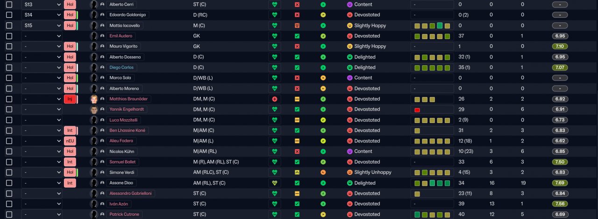Click Assane Diao's yellow heart fitness icon
This screenshot has width=598, height=219.
pos(275,183)
